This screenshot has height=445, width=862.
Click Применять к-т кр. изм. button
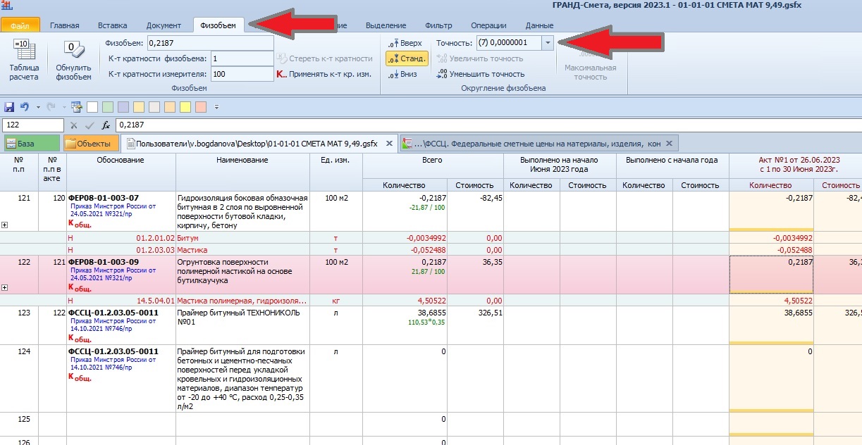325,74
